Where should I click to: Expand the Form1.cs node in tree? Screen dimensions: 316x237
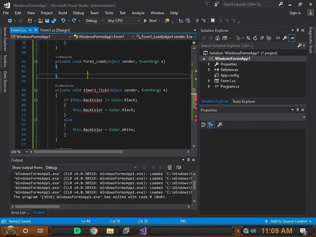[x=209, y=81]
